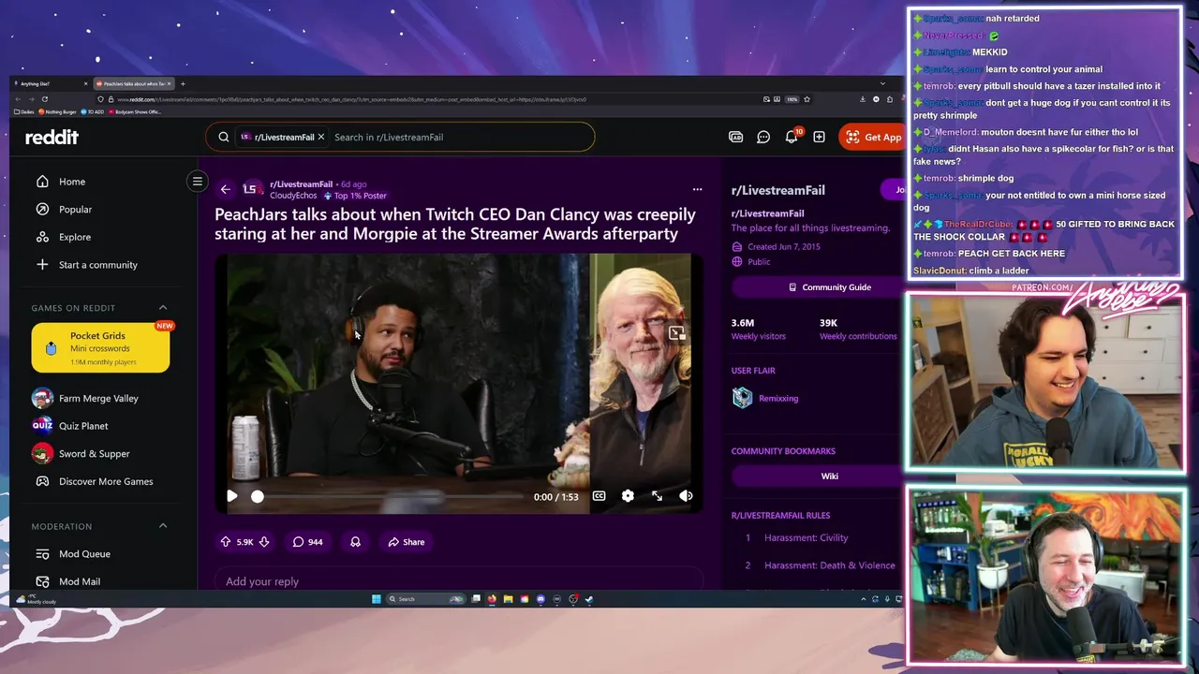Mute the video volume
This screenshot has width=1199, height=674.
tap(686, 496)
